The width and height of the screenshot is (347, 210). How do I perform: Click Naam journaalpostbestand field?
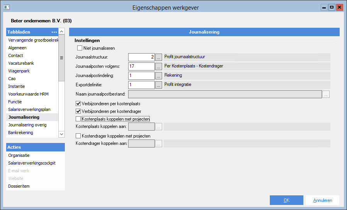point(225,94)
